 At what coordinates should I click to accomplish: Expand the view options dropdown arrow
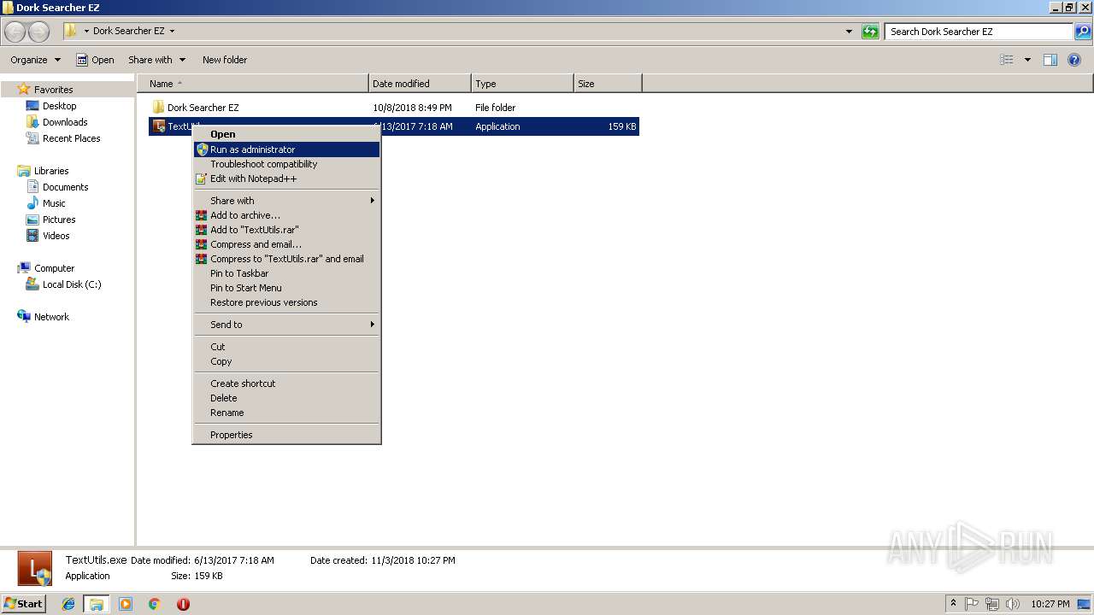click(x=1027, y=60)
